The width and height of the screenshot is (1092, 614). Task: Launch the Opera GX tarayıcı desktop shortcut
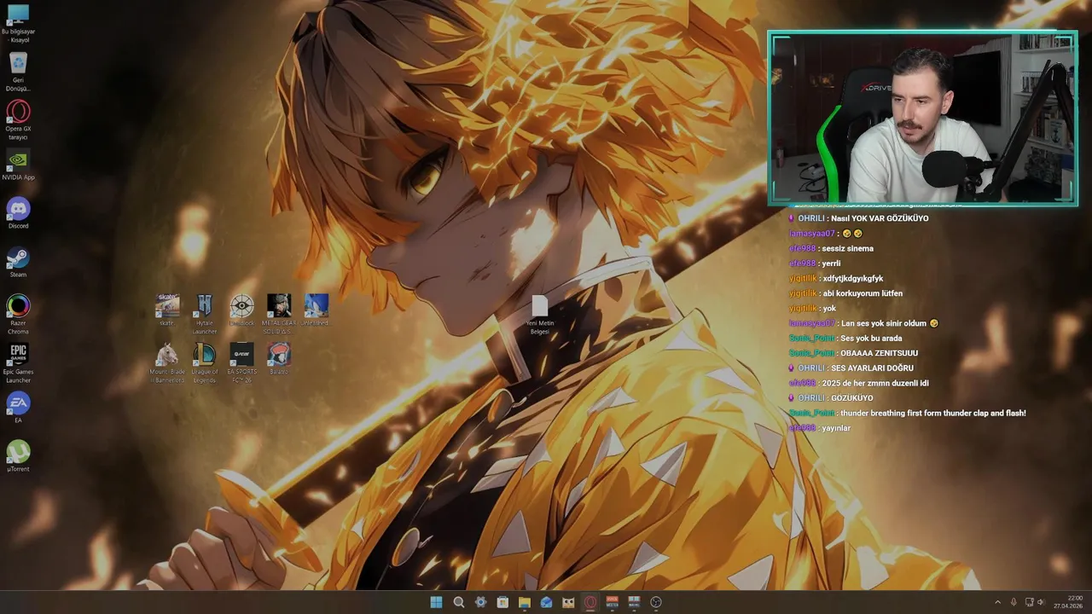18,120
